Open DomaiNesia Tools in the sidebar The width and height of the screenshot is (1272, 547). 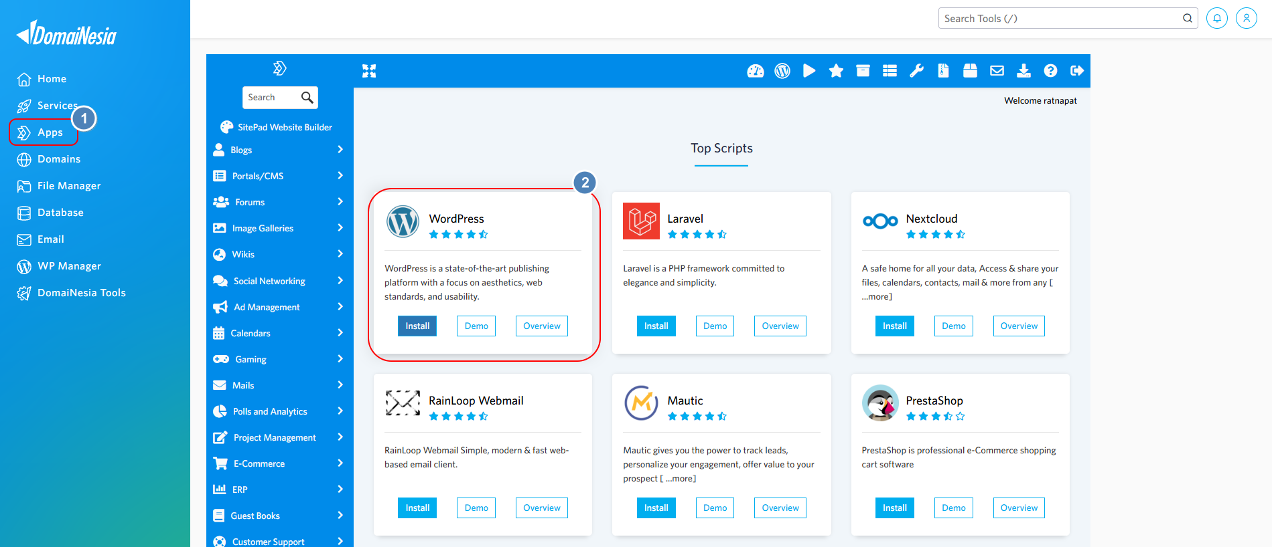pos(71,293)
